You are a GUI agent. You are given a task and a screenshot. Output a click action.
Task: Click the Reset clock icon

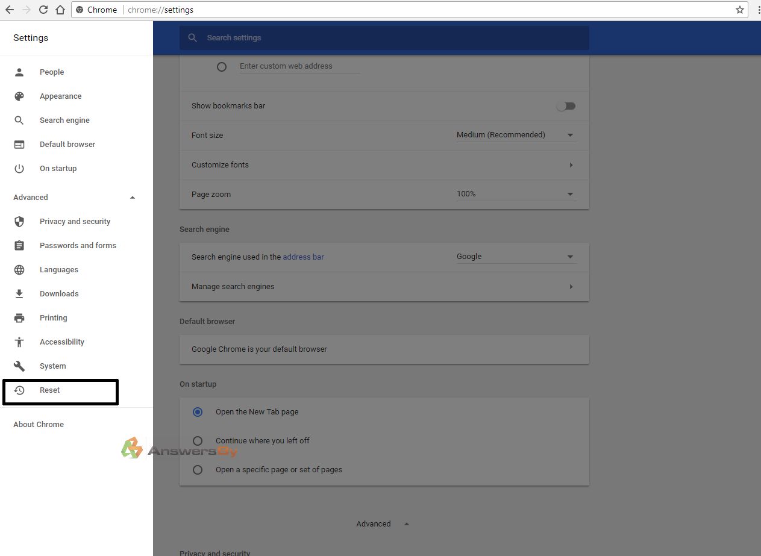[19, 390]
